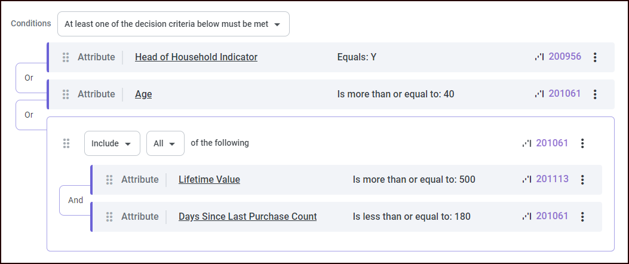Toggle the second Or operator before the group
Image resolution: width=629 pixels, height=264 pixels.
point(29,115)
